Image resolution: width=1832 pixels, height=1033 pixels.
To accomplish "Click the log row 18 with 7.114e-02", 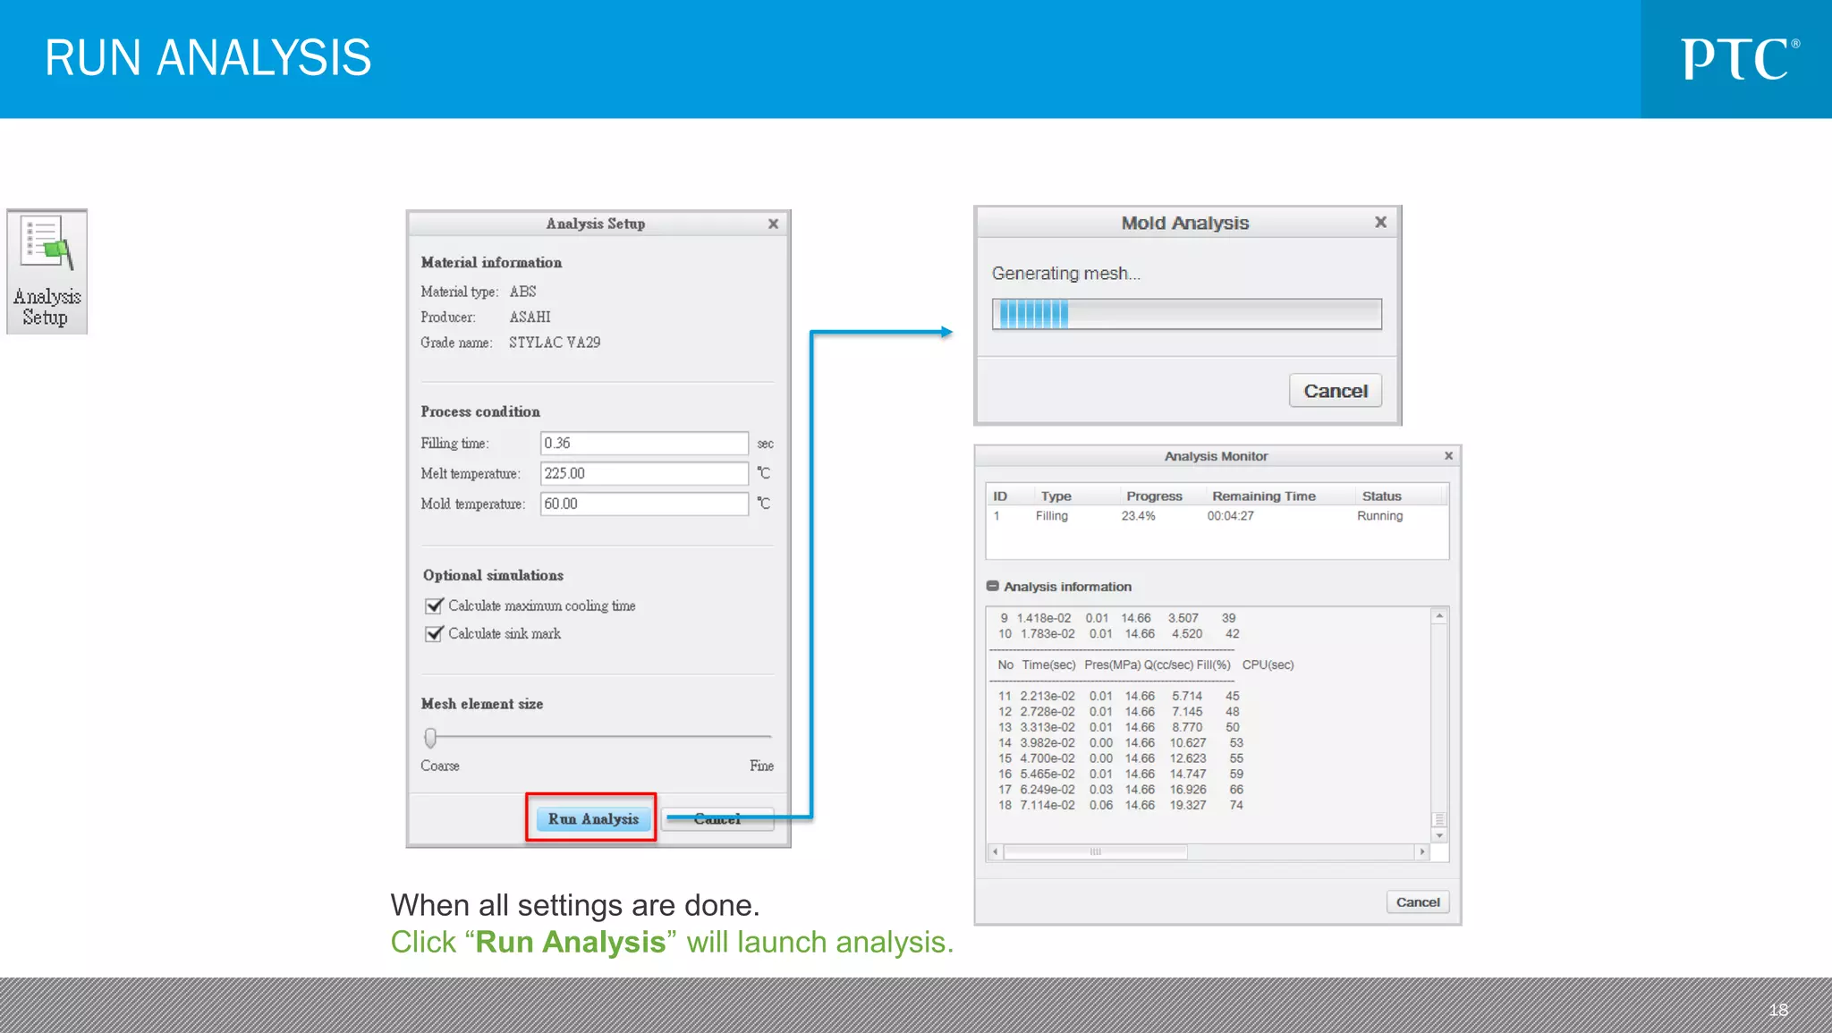I will pyautogui.click(x=1120, y=806).
